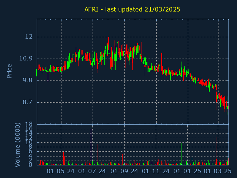Screen dimensions: 237x178
Task: Click the price axis label 8.7
Action: [x=28, y=102]
